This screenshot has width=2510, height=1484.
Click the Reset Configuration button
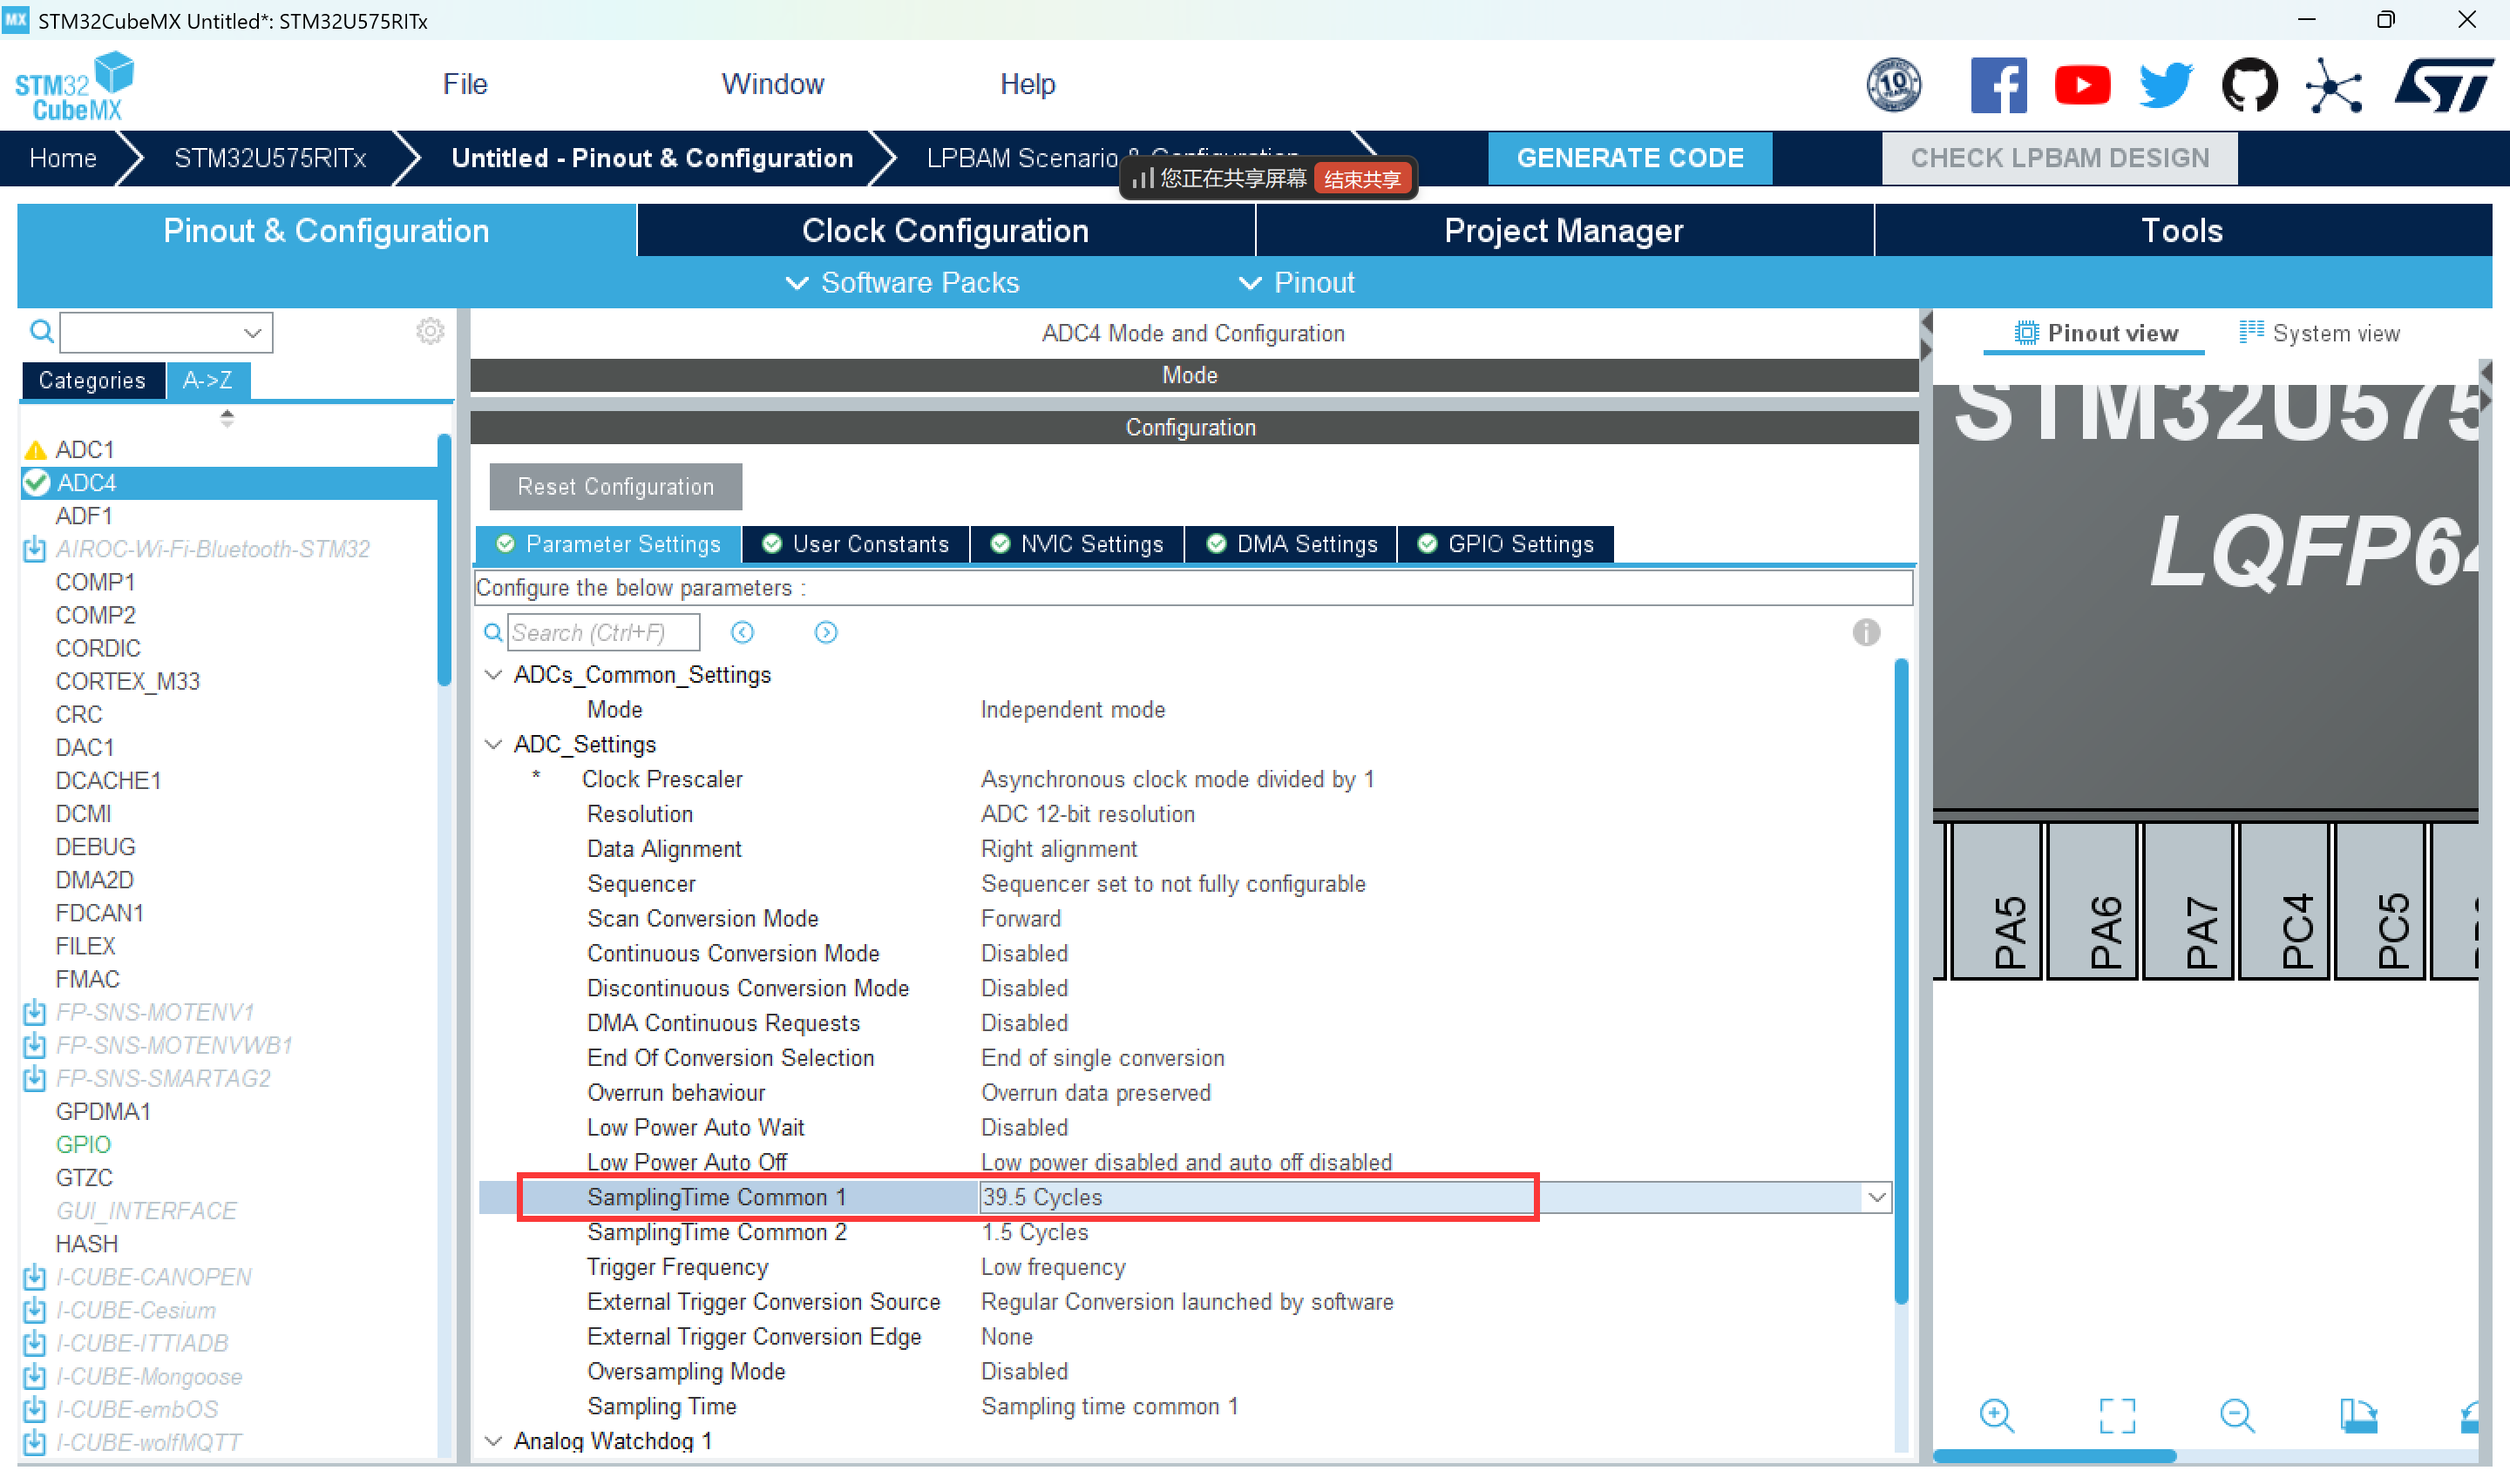[x=615, y=487]
